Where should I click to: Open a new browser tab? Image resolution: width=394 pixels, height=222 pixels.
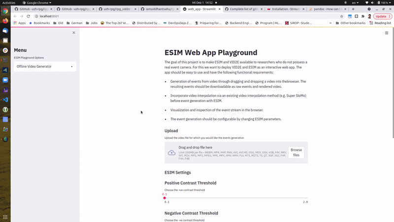pos(353,9)
